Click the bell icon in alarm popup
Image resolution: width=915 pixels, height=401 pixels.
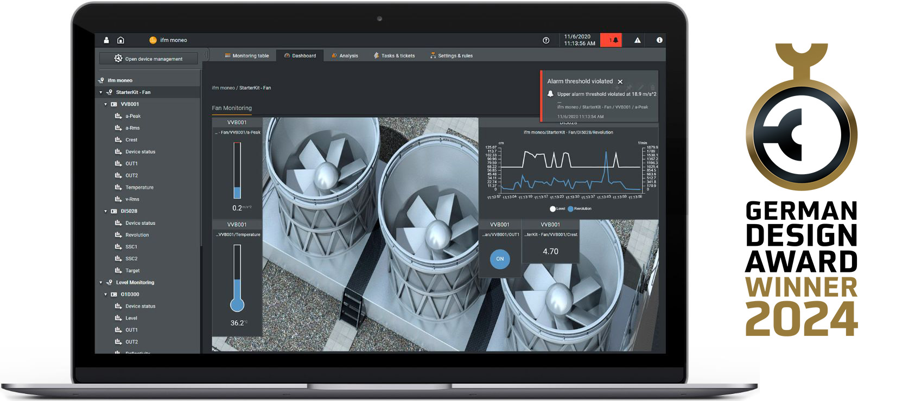[x=550, y=94]
